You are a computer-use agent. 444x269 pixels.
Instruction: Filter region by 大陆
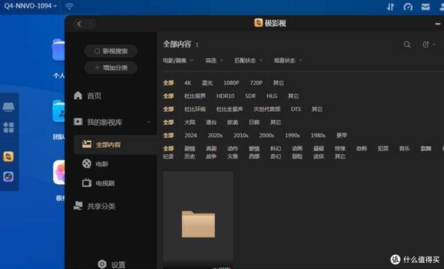(x=190, y=122)
